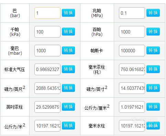Click the 磅力/英尺² unit label

coord(15,89)
